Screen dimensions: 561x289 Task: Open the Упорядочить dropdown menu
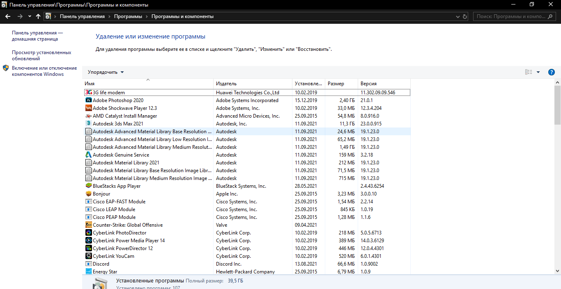pyautogui.click(x=106, y=72)
